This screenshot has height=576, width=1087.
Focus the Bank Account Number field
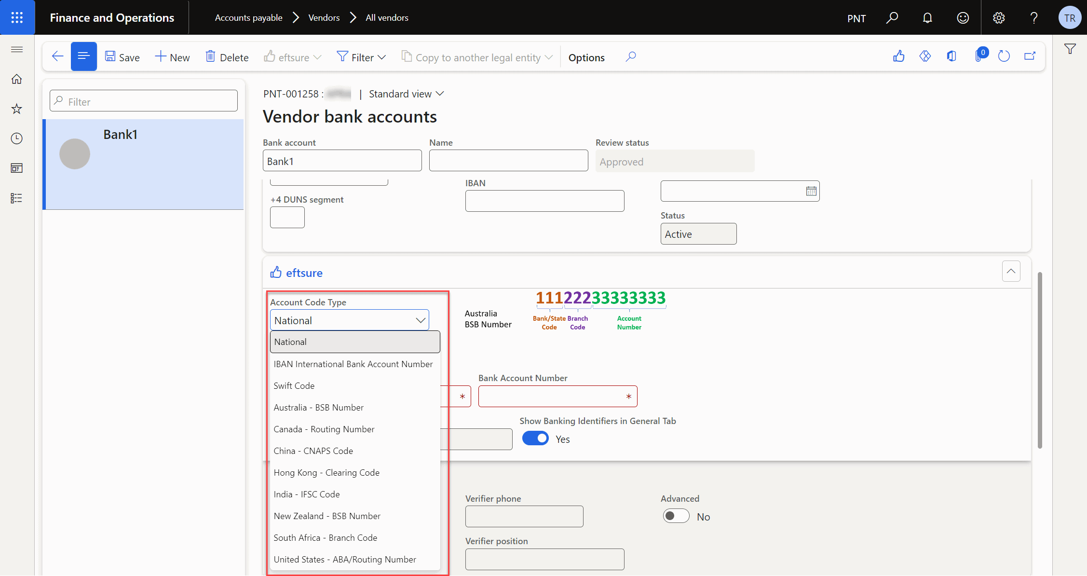(x=558, y=396)
